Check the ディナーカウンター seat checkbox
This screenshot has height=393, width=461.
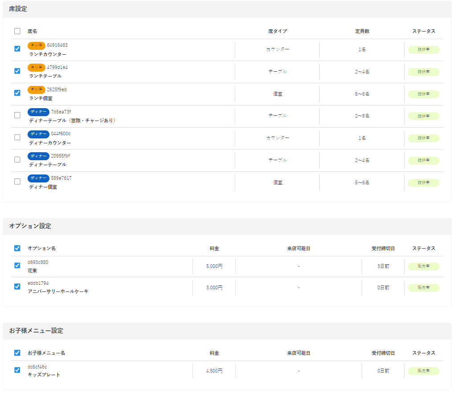pos(17,138)
